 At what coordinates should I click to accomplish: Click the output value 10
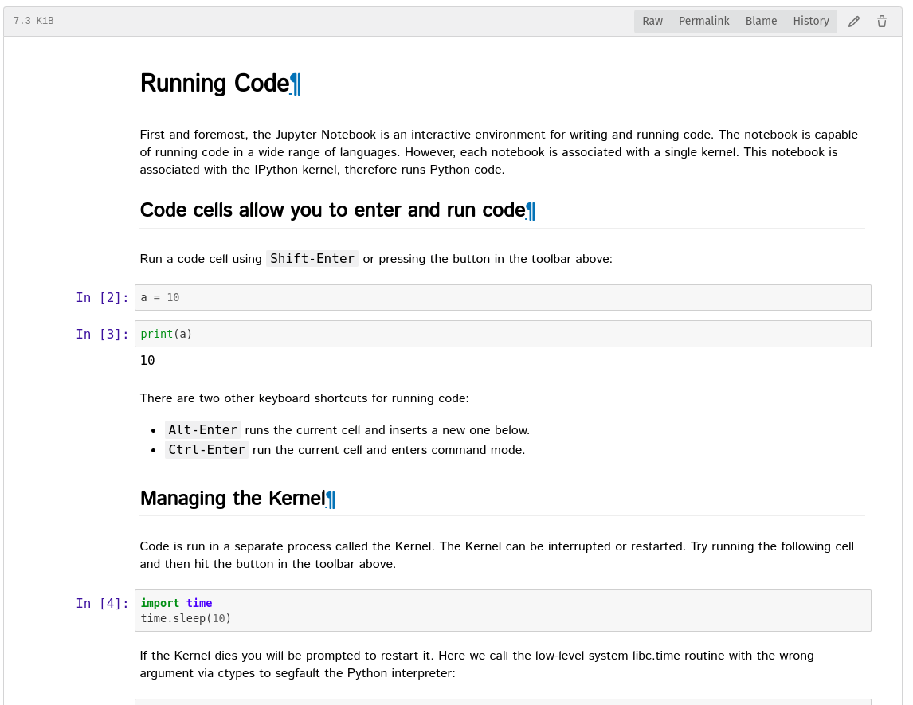pos(147,360)
